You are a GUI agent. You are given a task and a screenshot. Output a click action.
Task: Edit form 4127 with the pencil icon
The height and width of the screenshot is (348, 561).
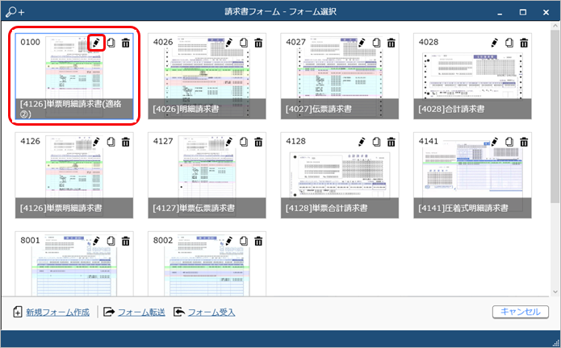229,142
